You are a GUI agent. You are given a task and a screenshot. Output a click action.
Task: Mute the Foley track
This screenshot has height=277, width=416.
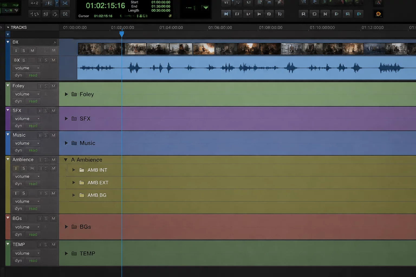53,86
